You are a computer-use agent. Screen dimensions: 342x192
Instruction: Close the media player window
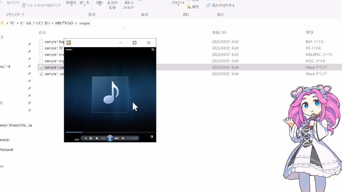click(x=149, y=43)
